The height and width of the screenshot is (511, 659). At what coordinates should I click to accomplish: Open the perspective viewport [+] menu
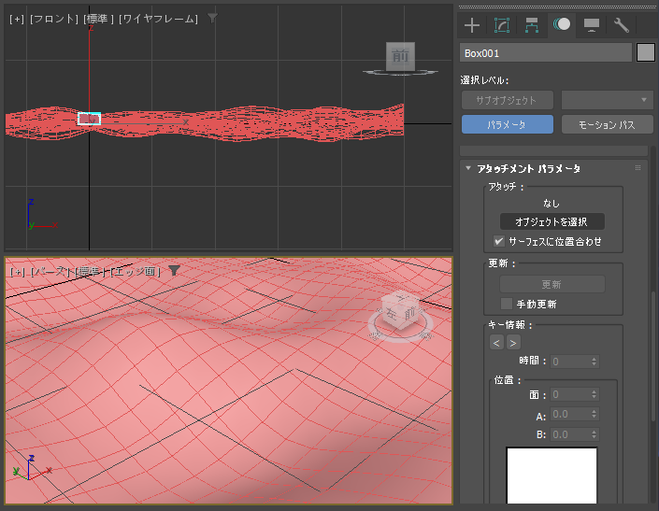[x=17, y=272]
